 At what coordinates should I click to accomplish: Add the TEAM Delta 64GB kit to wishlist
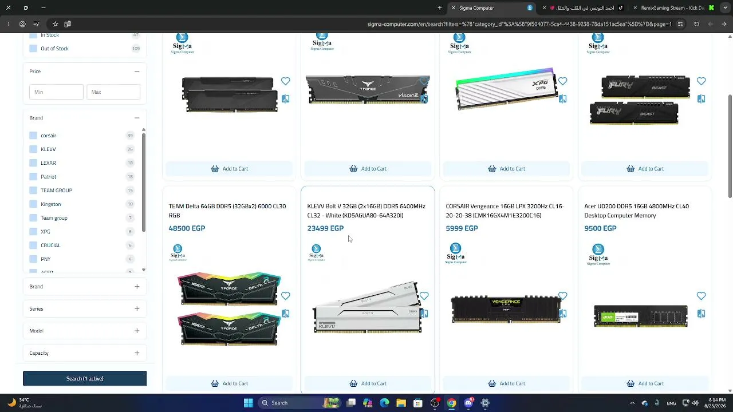click(285, 296)
